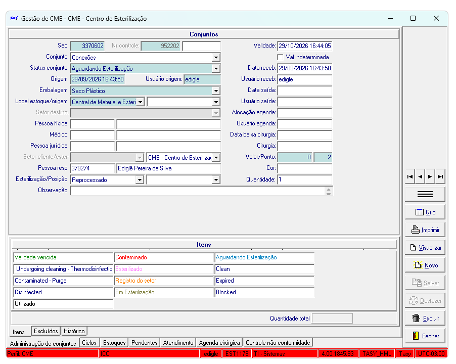Viewport: 456px width, 364px height.
Task: Switch to the Histórico tab
Action: [74, 331]
